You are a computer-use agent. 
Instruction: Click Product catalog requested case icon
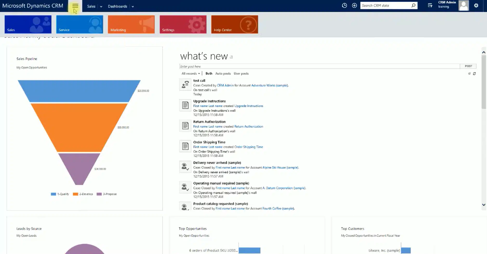pos(185,206)
